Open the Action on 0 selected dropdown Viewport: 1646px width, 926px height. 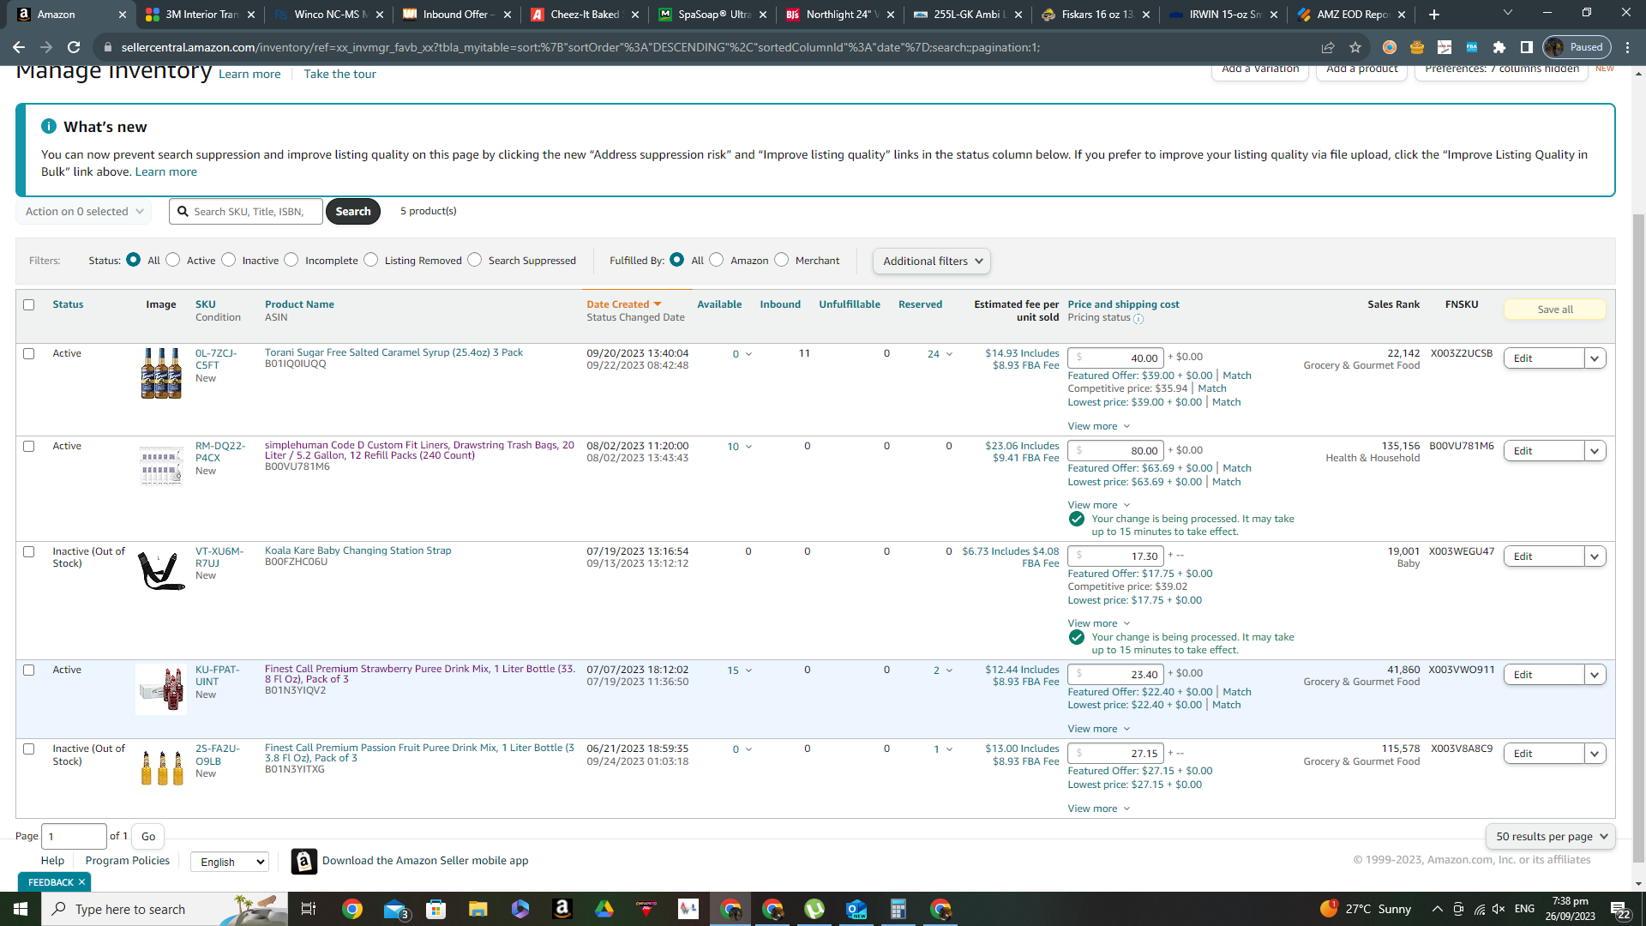click(84, 211)
